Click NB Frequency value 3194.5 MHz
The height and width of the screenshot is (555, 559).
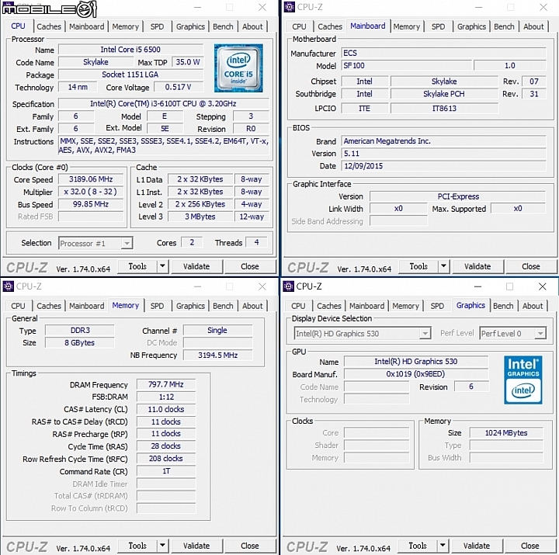tap(217, 356)
